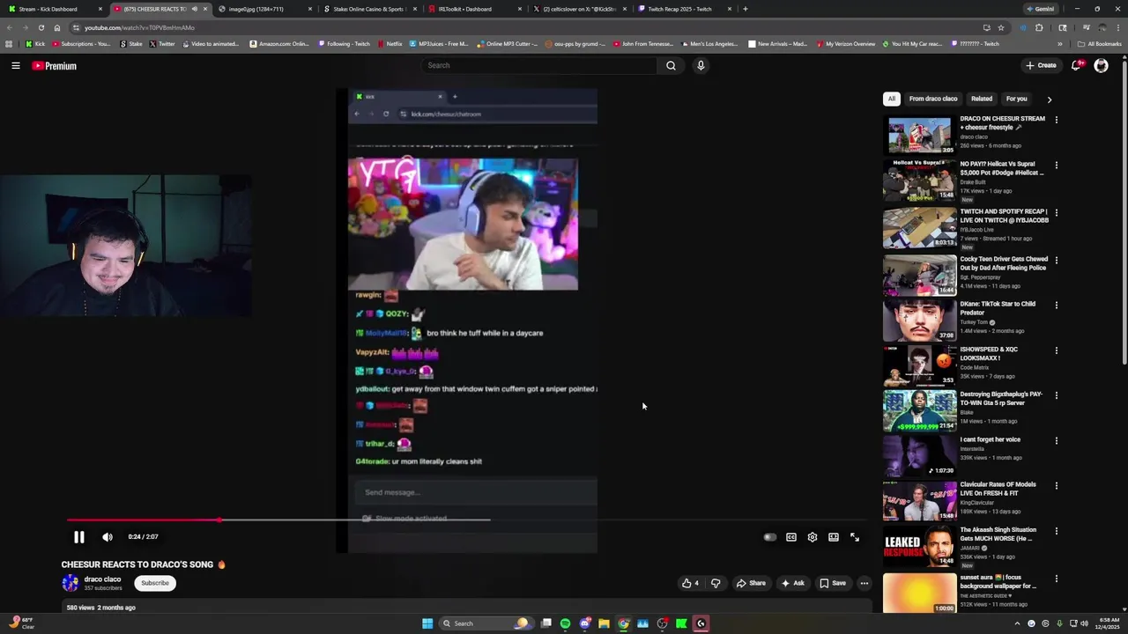Switch to IRLToolkit Dashboard tab
The height and width of the screenshot is (634, 1128).
(x=474, y=9)
